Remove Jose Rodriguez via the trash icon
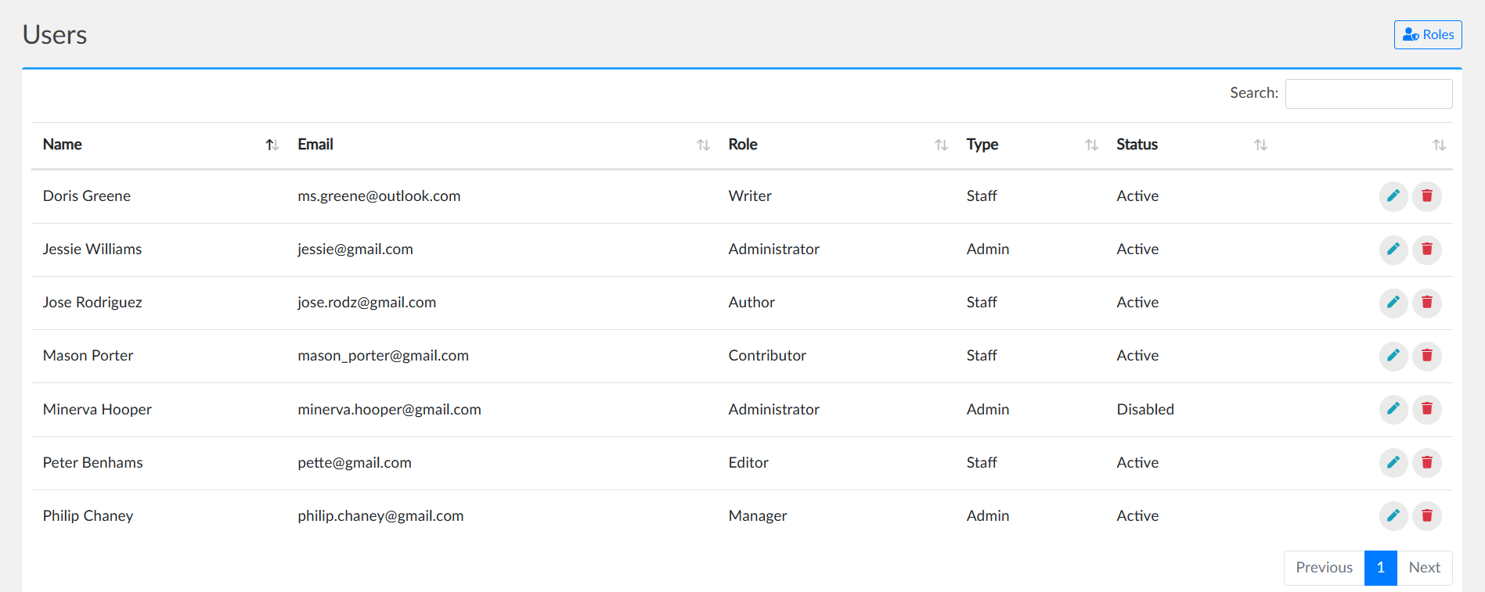Viewport: 1485px width, 592px height. (x=1426, y=303)
